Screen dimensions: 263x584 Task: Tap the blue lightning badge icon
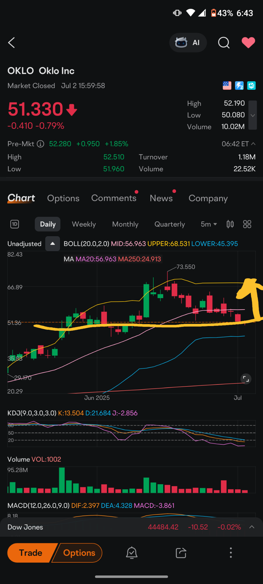(239, 86)
